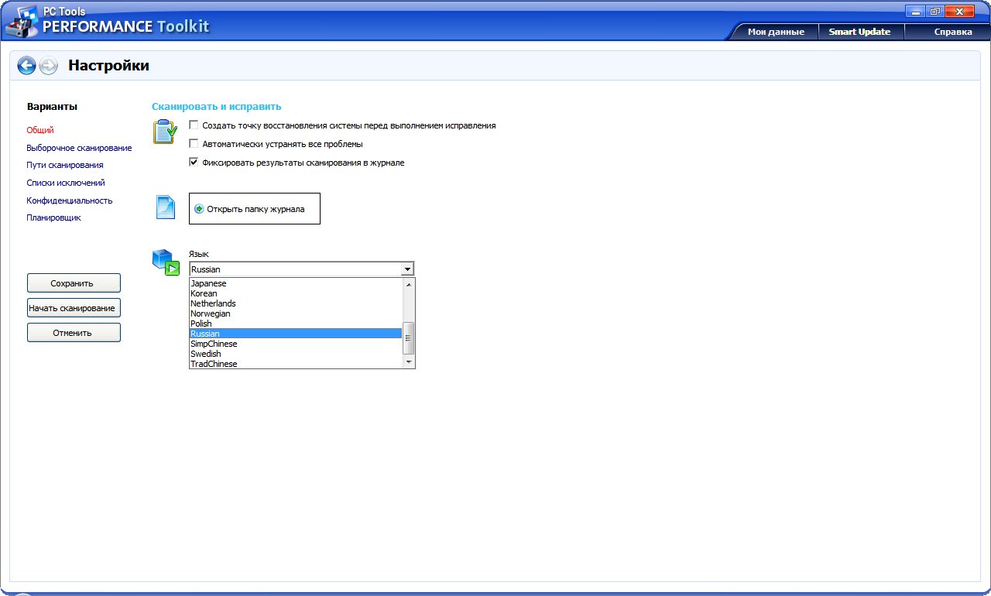The image size is (991, 596).
Task: Open the Мои данные tab
Action: (776, 32)
